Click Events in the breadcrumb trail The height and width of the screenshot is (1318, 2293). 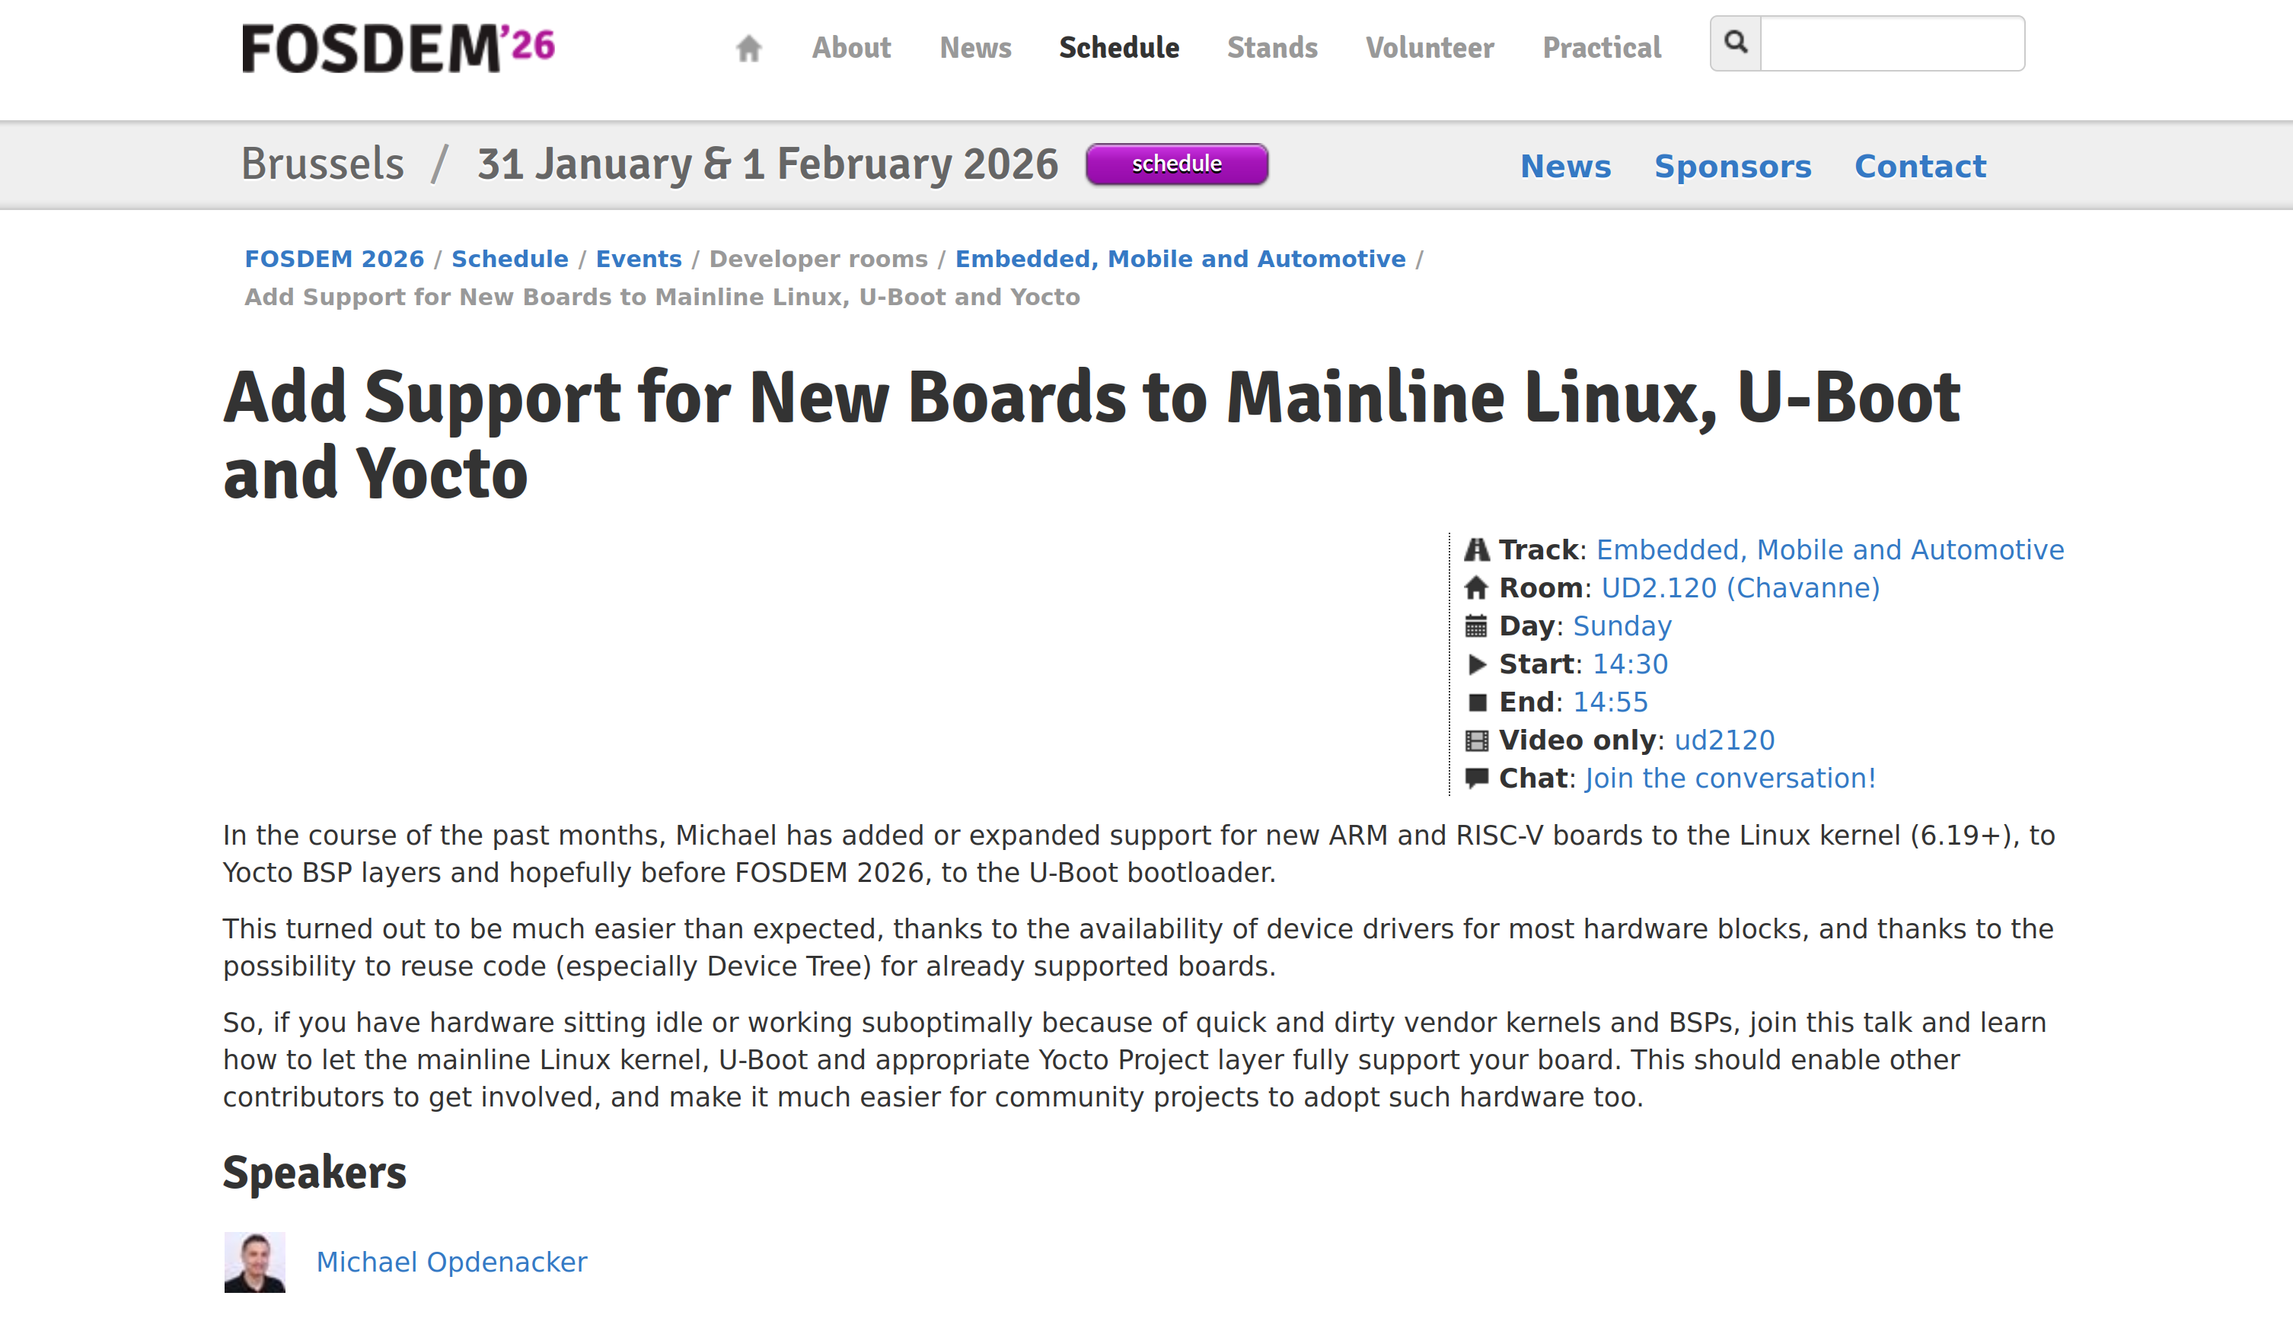637,259
